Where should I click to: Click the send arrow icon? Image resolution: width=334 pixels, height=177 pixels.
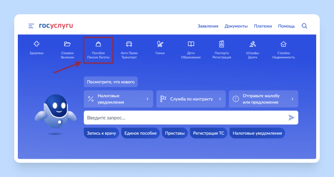click(x=291, y=118)
